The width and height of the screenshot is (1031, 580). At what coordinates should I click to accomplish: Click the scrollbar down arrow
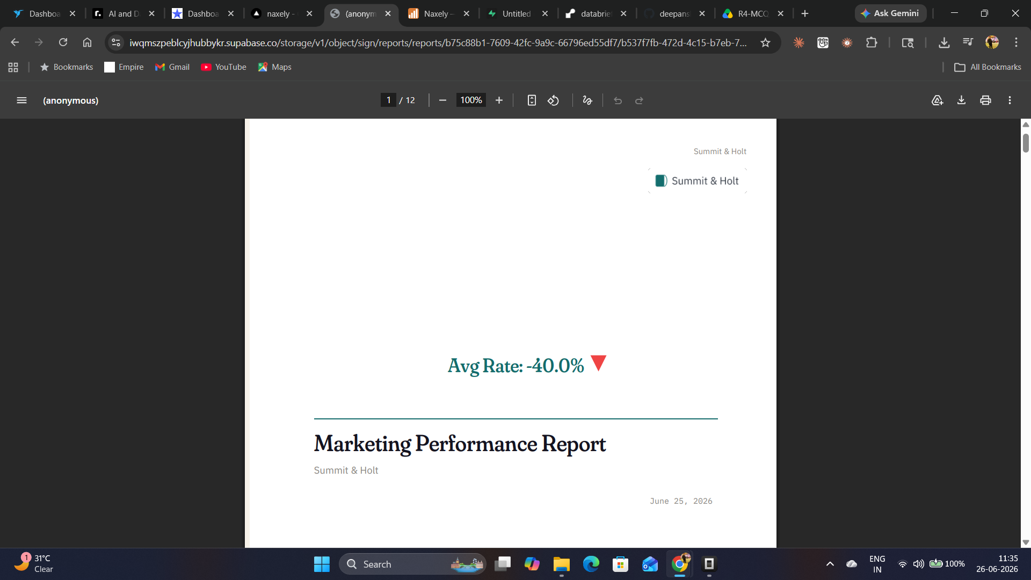1026,542
